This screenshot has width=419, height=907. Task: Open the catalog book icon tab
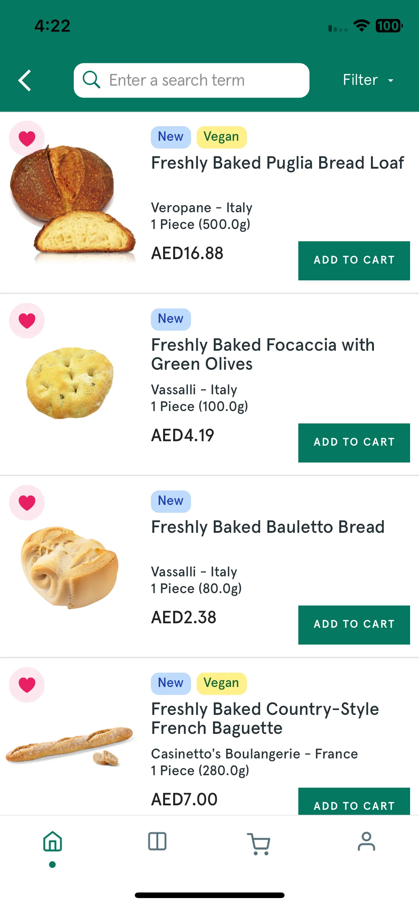157,841
